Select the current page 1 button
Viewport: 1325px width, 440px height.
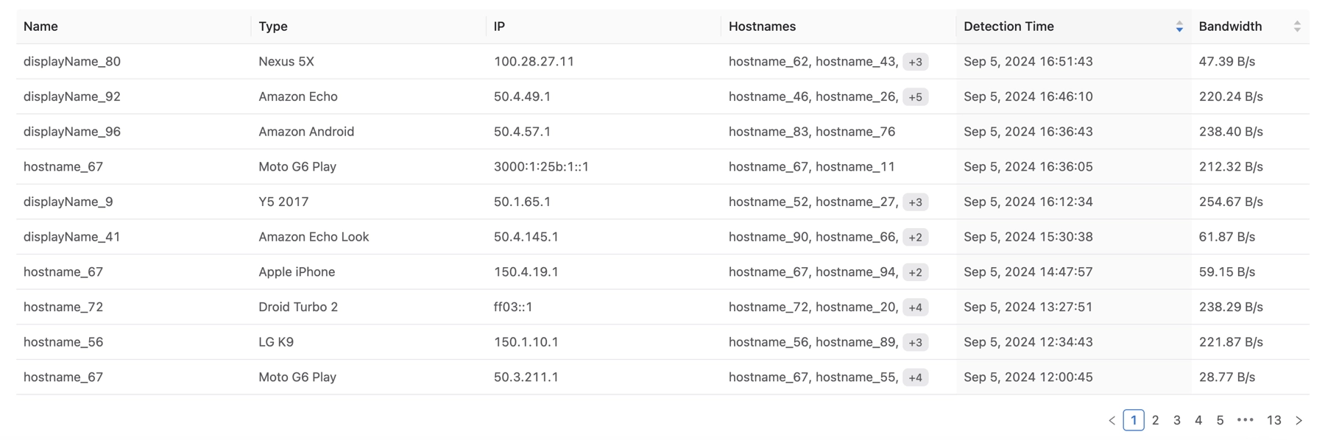tap(1133, 420)
